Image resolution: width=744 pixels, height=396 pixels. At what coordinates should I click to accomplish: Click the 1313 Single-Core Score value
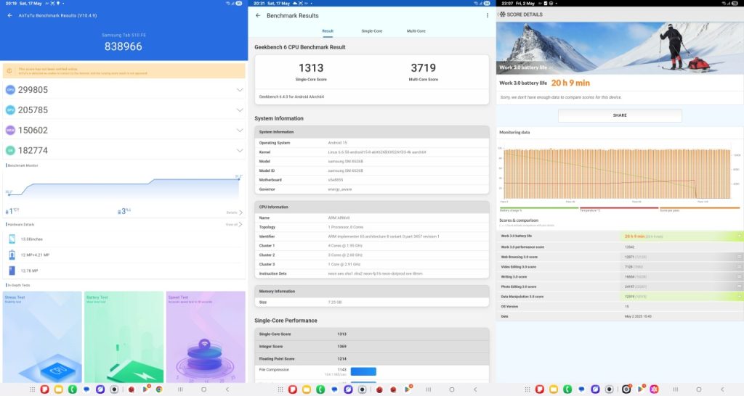point(311,68)
